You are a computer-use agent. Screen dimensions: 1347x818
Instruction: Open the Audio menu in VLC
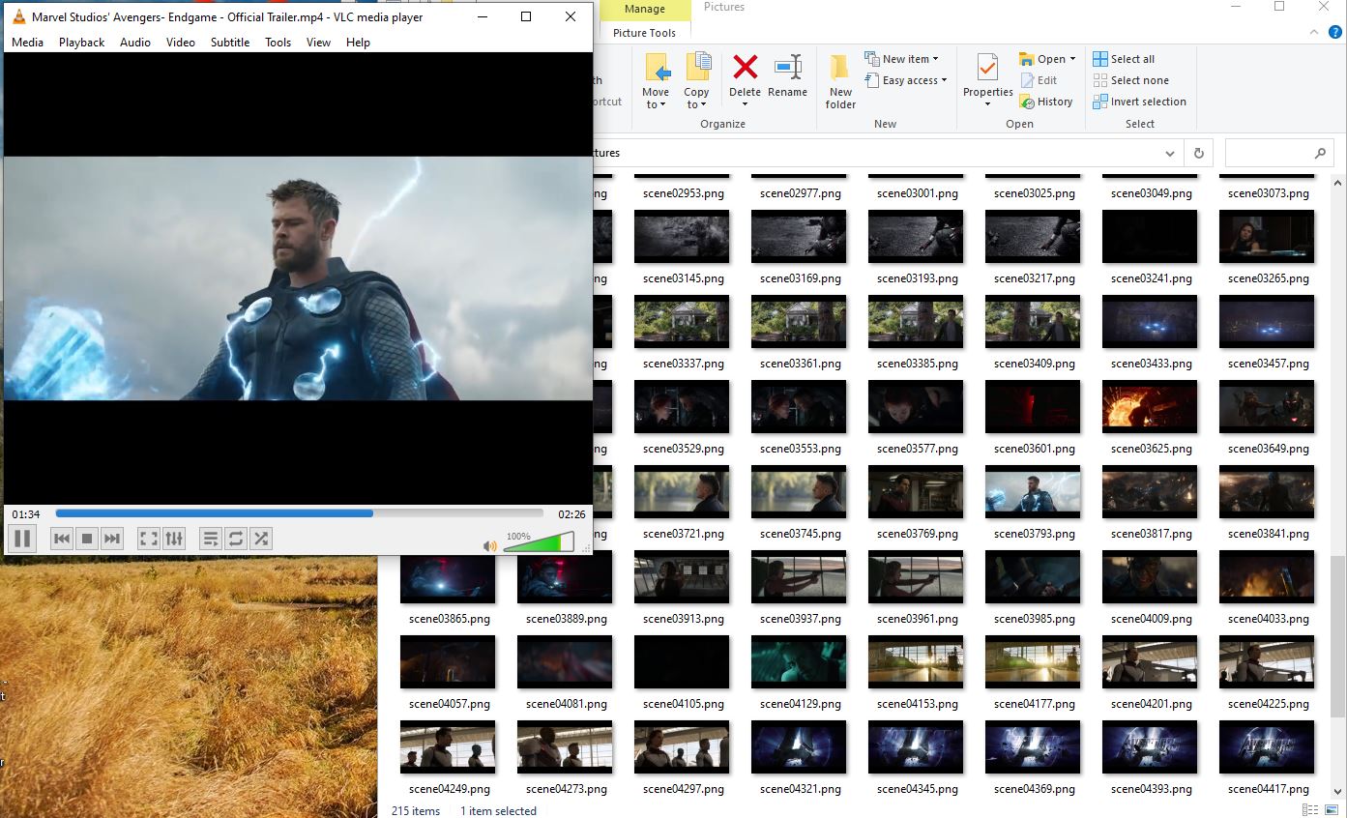click(135, 42)
